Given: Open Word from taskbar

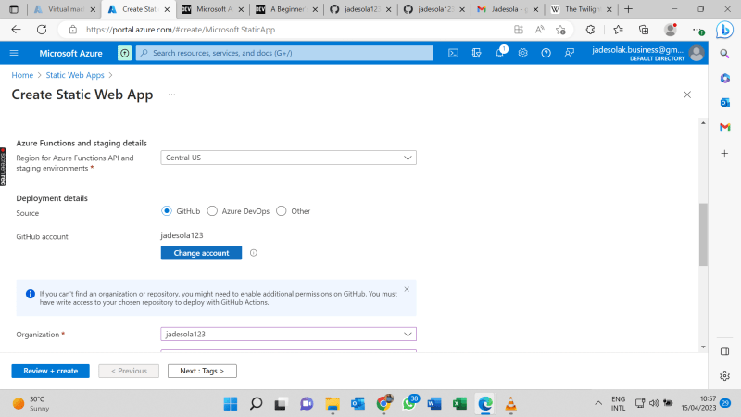Looking at the screenshot, I should coord(434,404).
